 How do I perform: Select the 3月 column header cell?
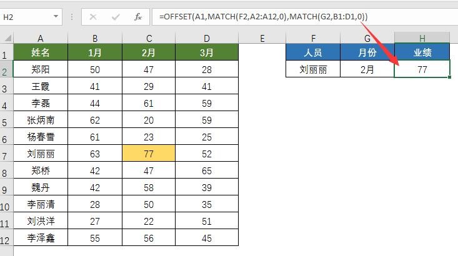click(x=207, y=53)
